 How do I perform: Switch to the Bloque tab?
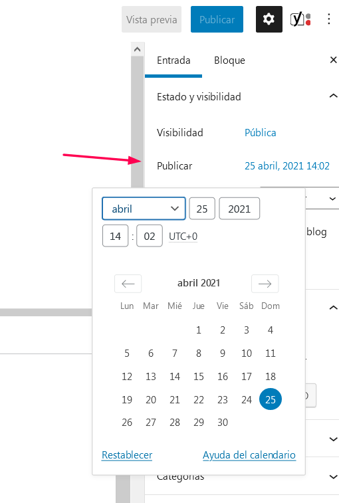coord(229,60)
